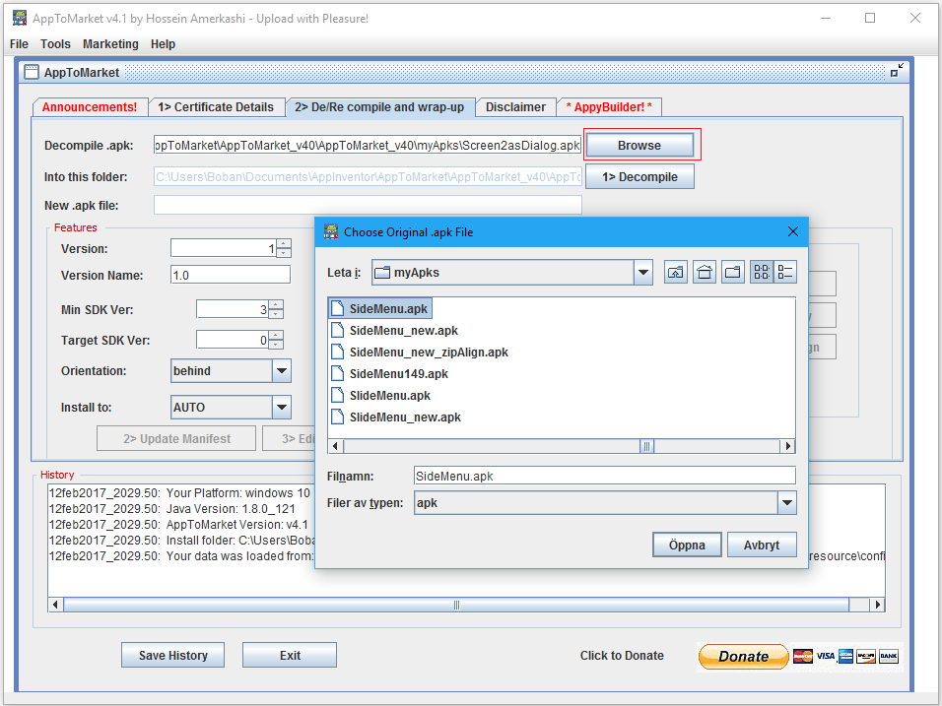Increase the Min SDK Ver value
The image size is (942, 706).
(276, 305)
